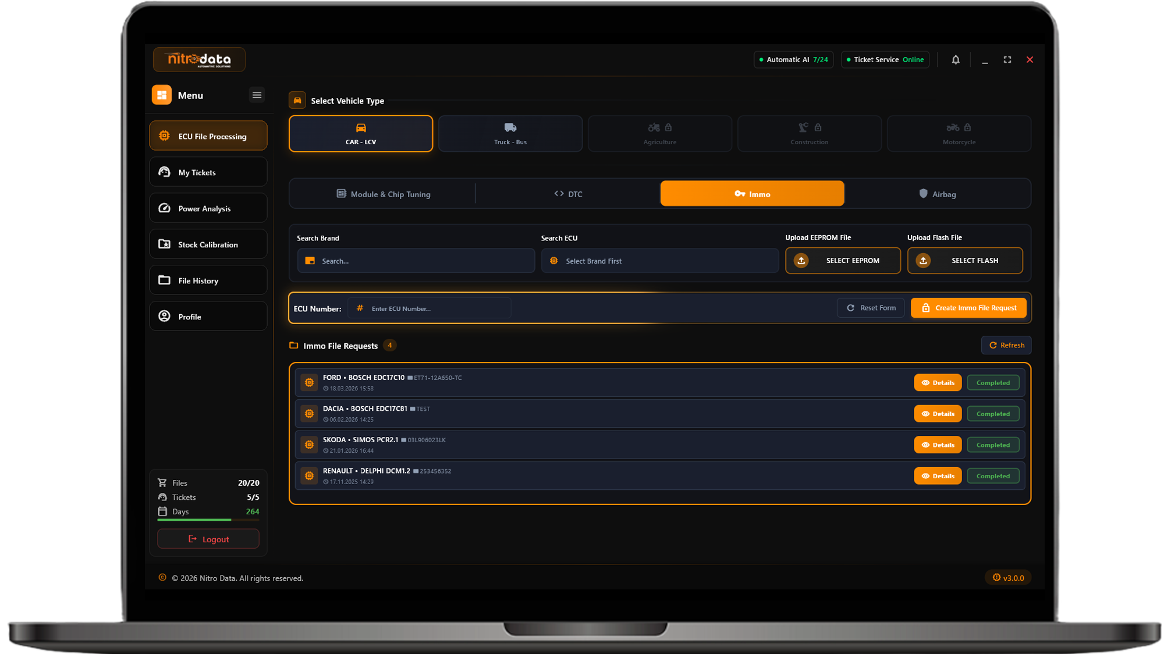Click timestamp 18.03.2026 15:58
Screen dimensions: 1164x654
click(352, 389)
